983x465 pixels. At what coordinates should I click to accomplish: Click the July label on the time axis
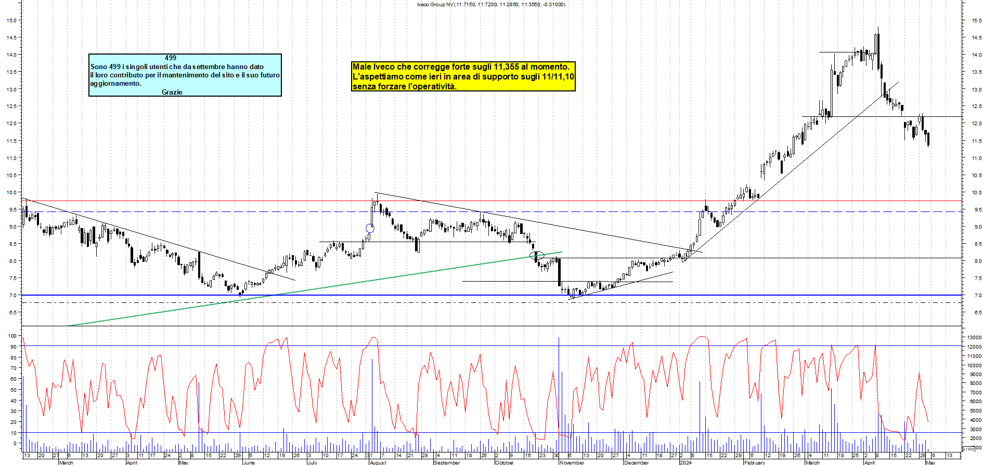312,462
